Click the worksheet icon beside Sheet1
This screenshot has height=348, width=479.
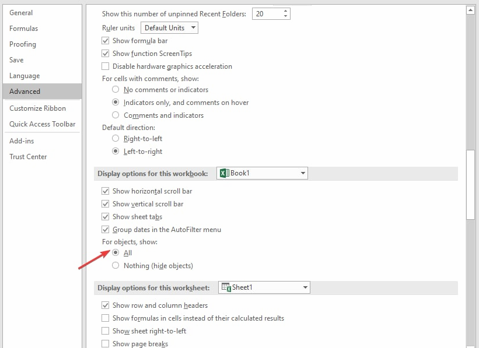(x=226, y=287)
